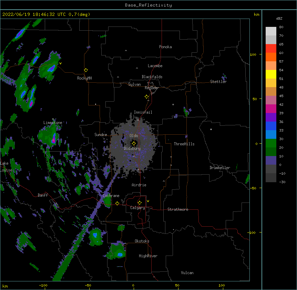Click the Strathmore label
Image resolution: width=297 pixels, height=290 pixels.
[x=178, y=209]
